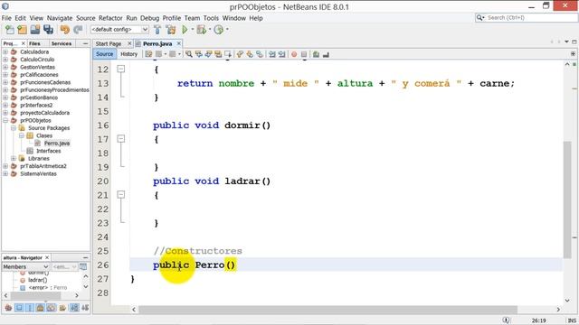Click the Find Next Occurrence icon
The height and width of the screenshot is (325, 579).
(x=209, y=54)
